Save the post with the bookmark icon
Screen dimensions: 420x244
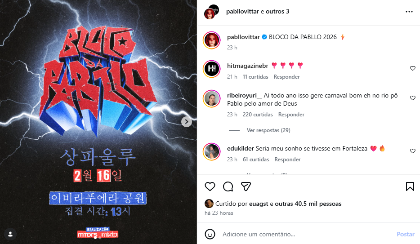pos(410,186)
